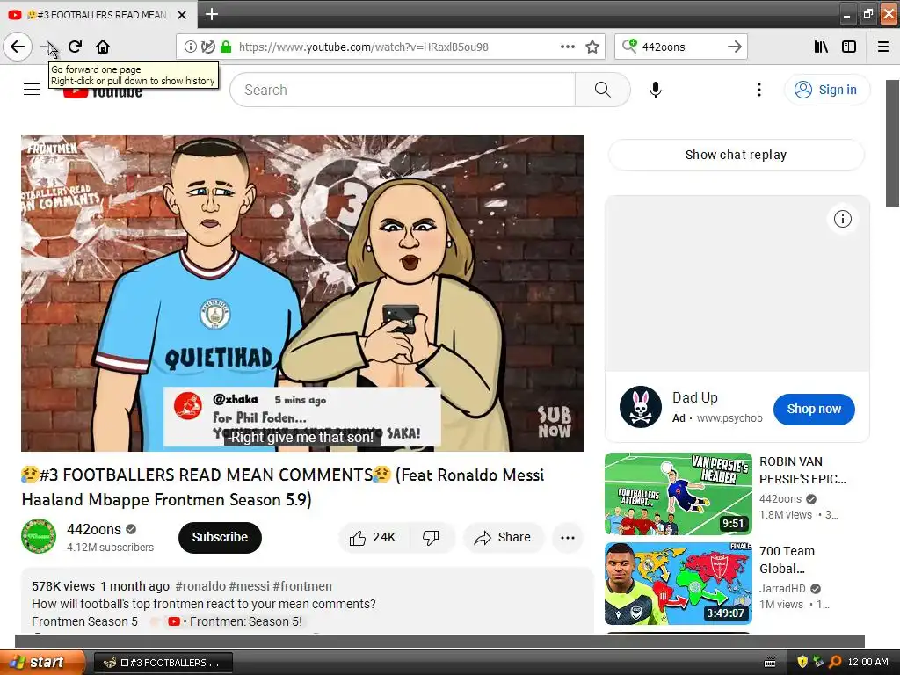Share this video

pos(502,537)
